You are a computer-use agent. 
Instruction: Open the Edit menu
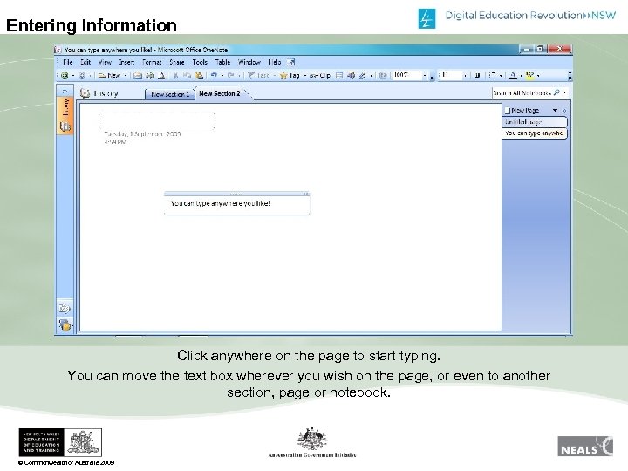point(85,62)
